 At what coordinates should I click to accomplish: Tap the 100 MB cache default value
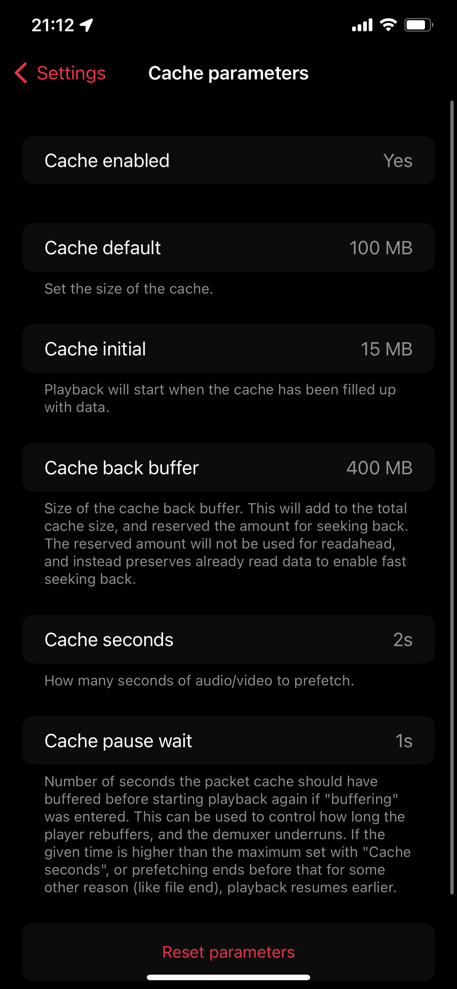(381, 247)
